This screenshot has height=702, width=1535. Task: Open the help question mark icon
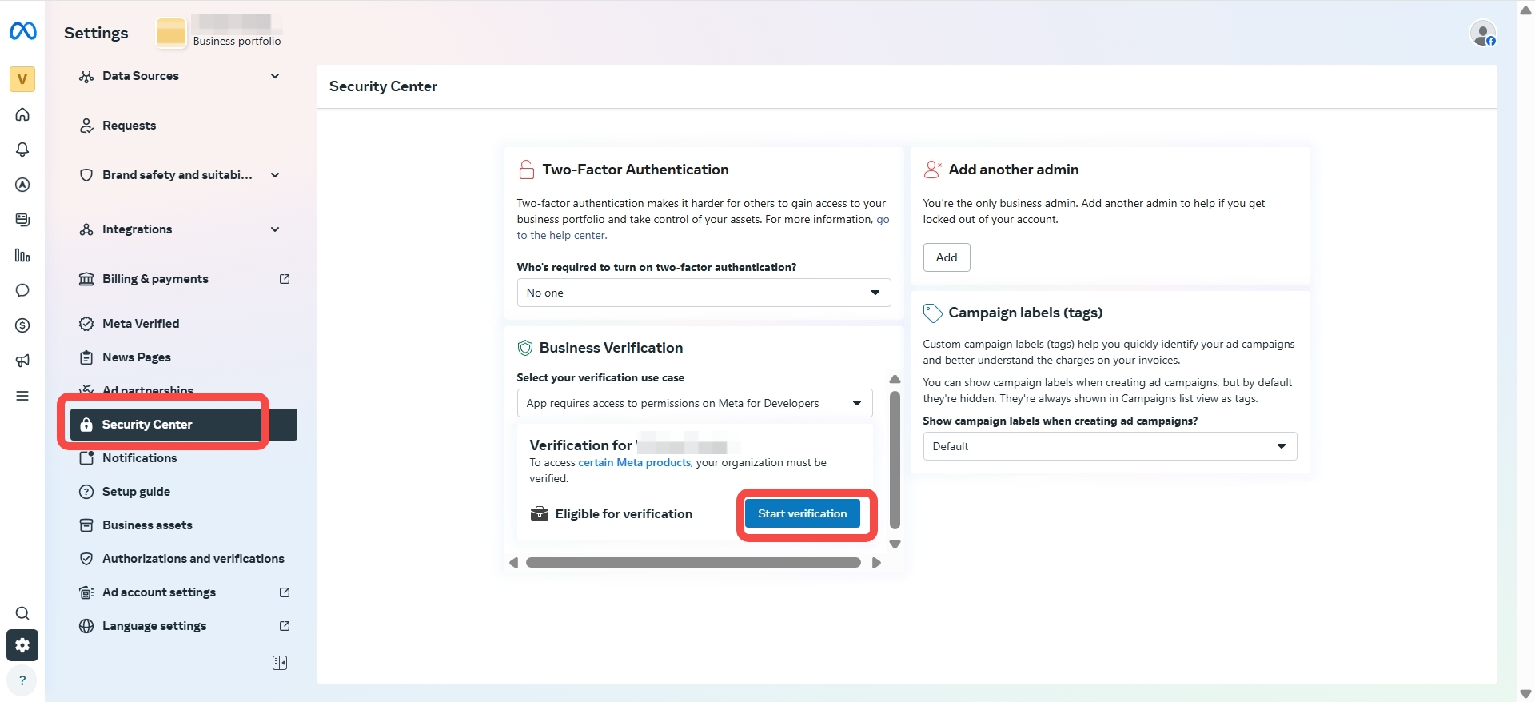[22, 680]
